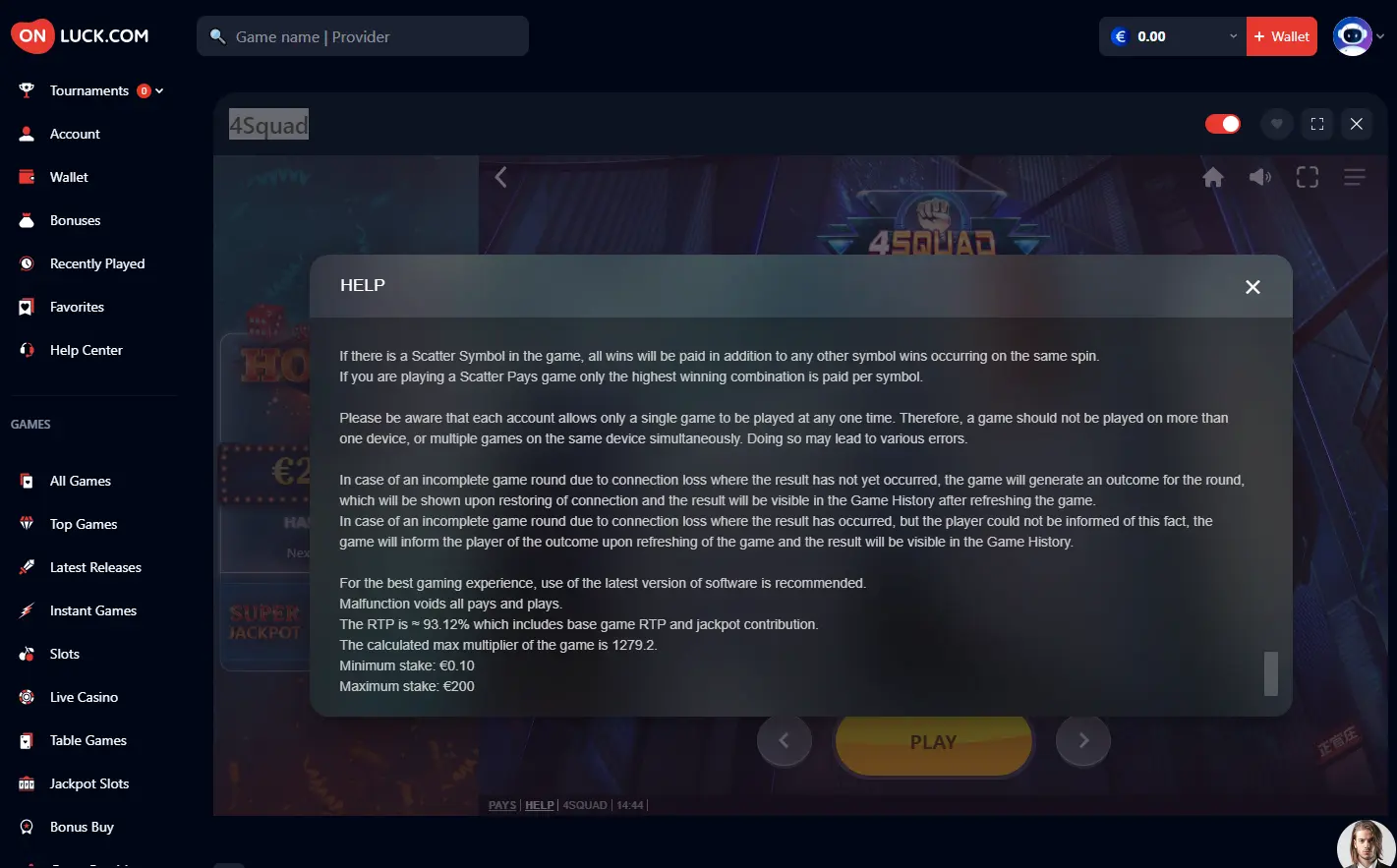Open the user avatar profile menu
This screenshot has height=868, width=1397.
[1359, 36]
